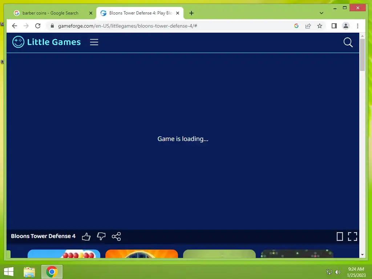Minimize the Chrome window

[335, 8]
